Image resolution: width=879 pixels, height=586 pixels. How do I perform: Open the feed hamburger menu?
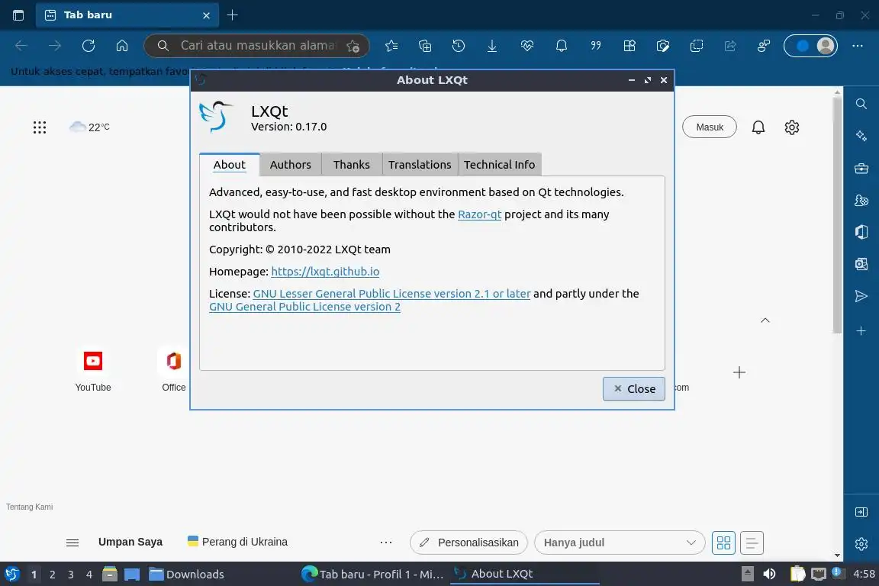(72, 543)
